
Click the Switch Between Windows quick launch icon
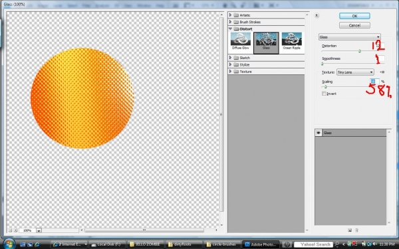click(30, 244)
